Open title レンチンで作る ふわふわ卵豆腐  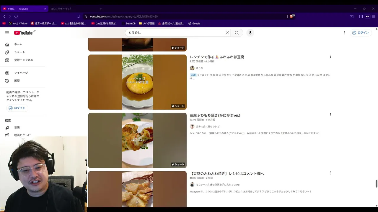[217, 57]
